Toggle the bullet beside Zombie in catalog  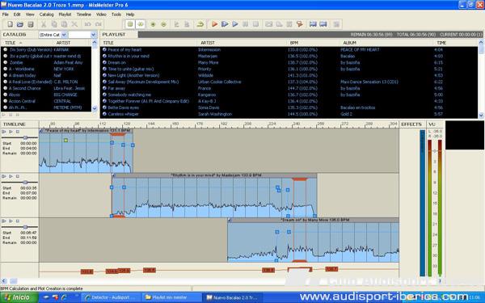(x=6, y=62)
